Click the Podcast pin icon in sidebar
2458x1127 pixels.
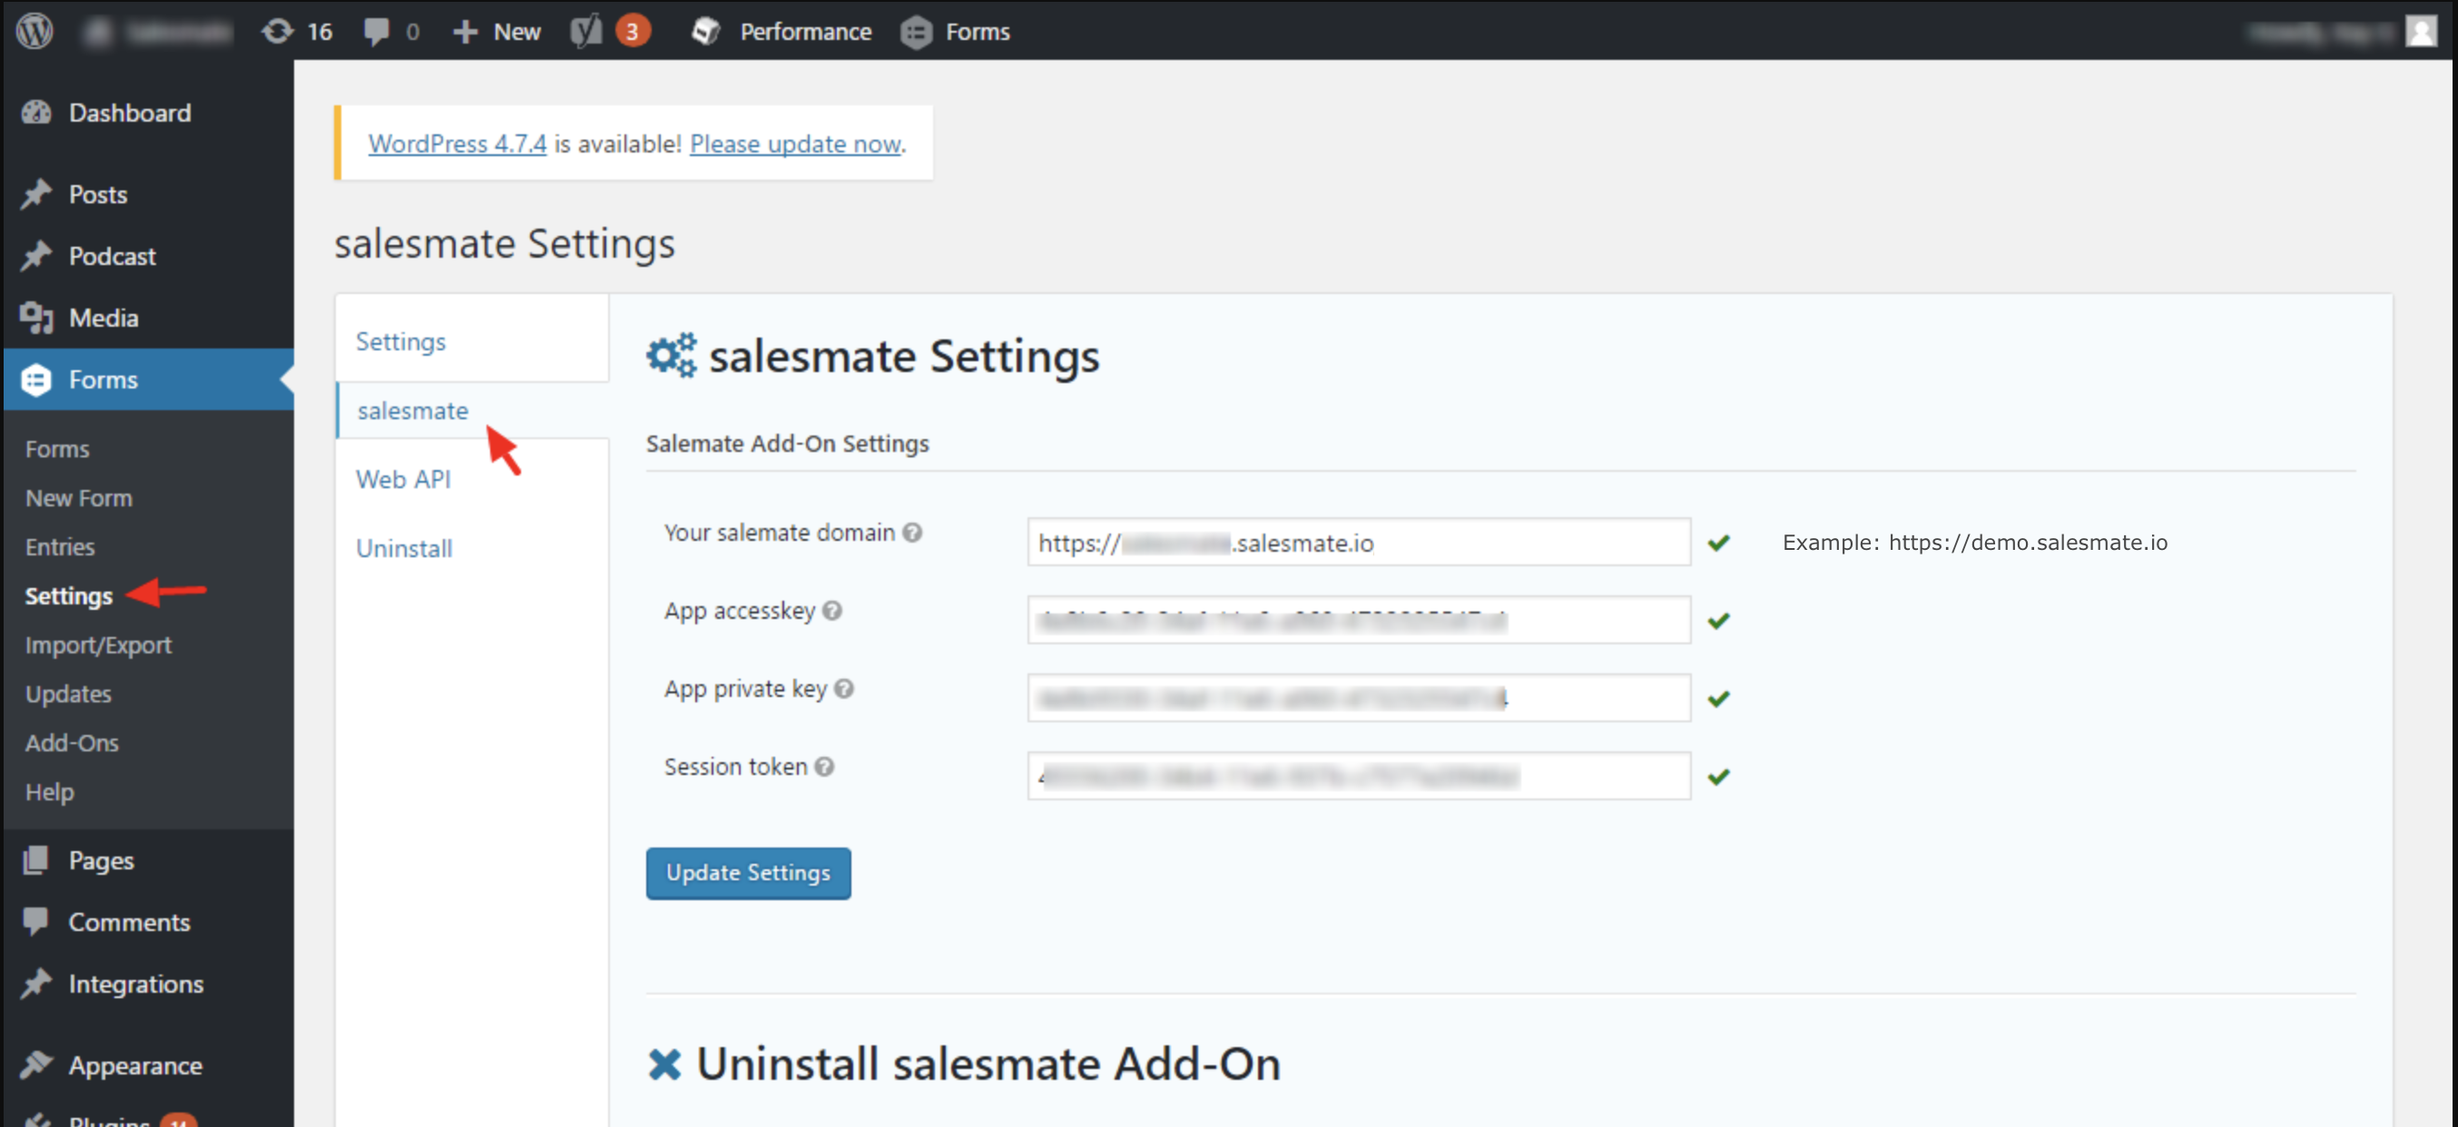[36, 256]
